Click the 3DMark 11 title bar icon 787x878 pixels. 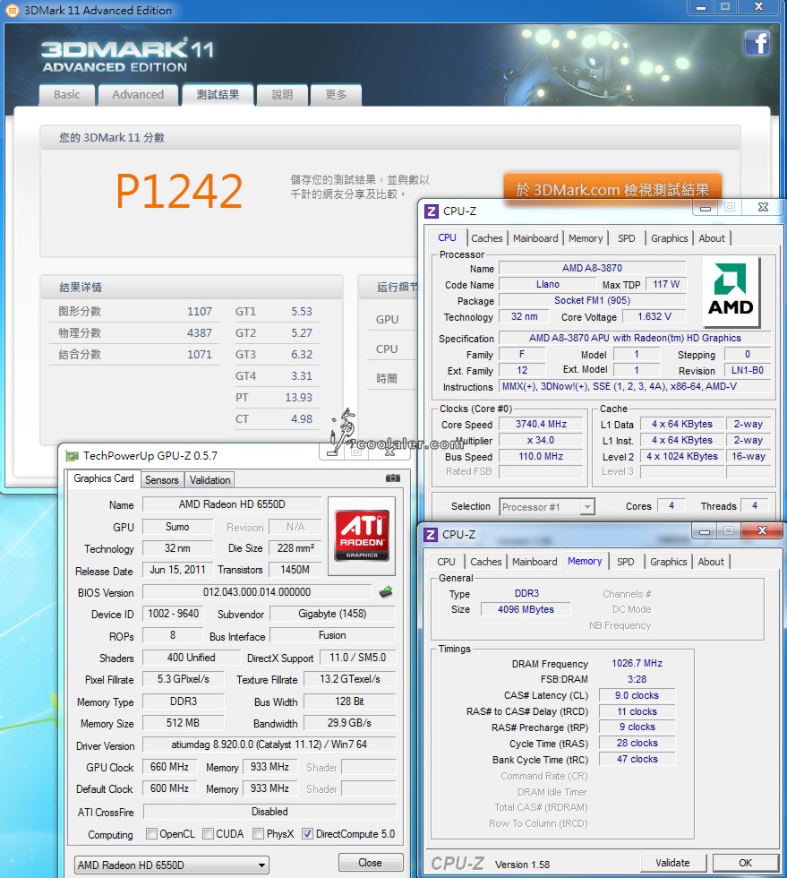[12, 10]
